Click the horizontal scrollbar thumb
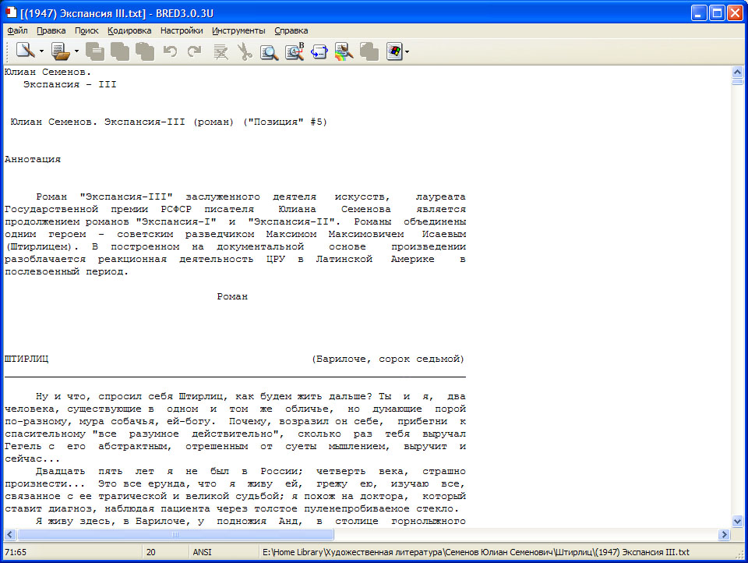Image resolution: width=748 pixels, height=563 pixels. pyautogui.click(x=175, y=534)
